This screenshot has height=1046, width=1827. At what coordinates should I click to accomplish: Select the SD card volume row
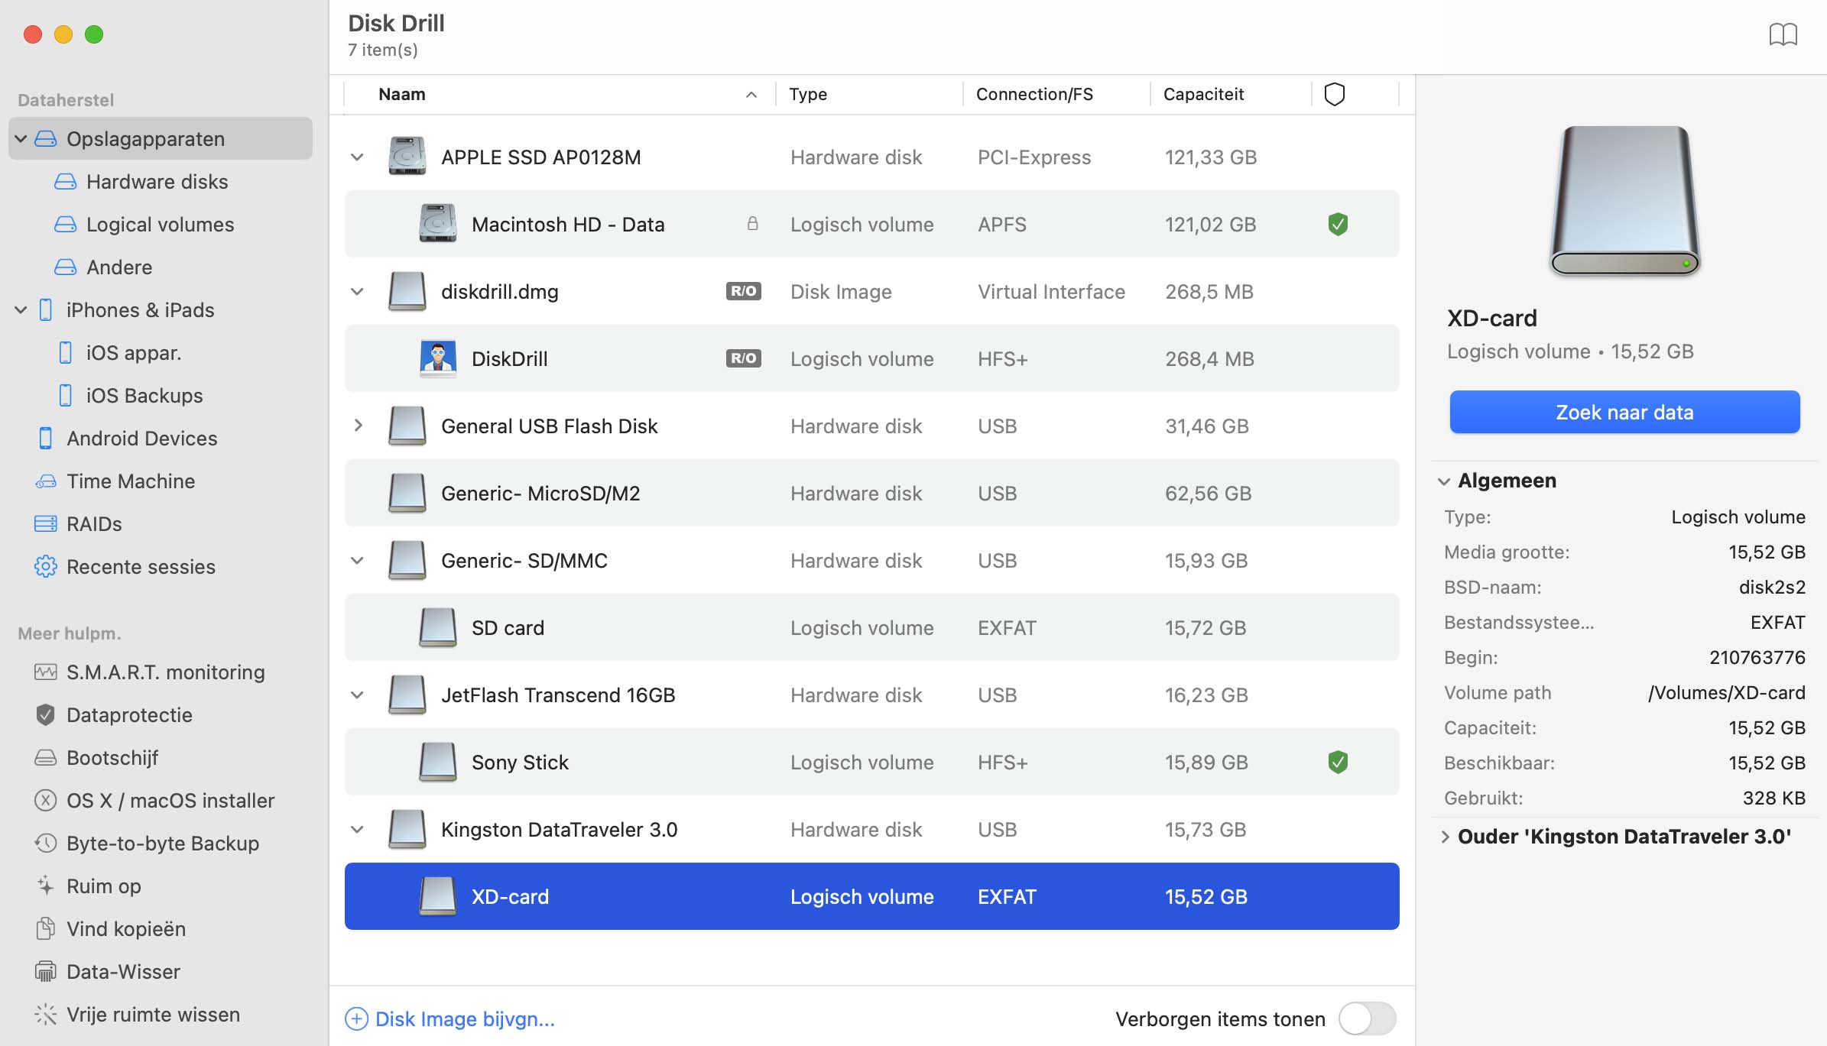tap(871, 627)
